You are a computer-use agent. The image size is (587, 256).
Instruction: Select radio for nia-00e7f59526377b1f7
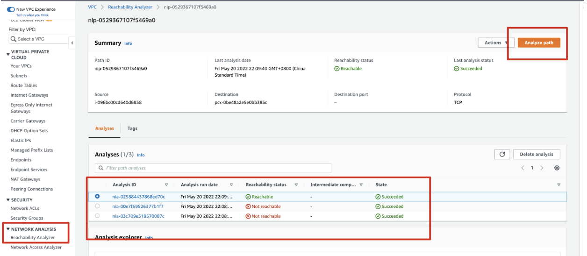[97, 206]
